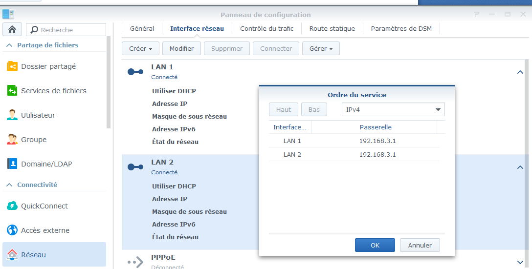Move service down with Bas button

[314, 109]
